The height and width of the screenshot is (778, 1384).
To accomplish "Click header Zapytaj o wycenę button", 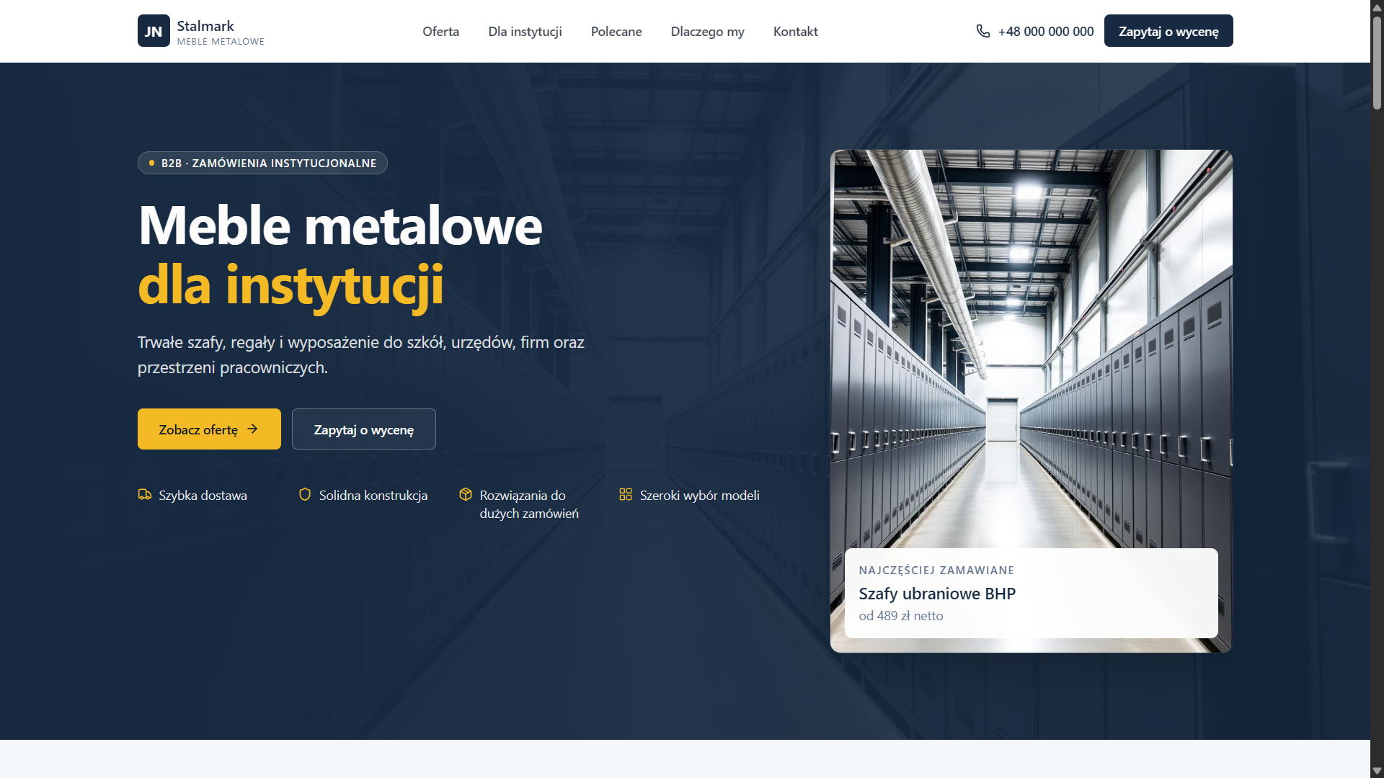I will 1168,31.
